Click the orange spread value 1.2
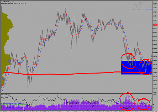This screenshot has width=158, height=112. tap(151, 2)
